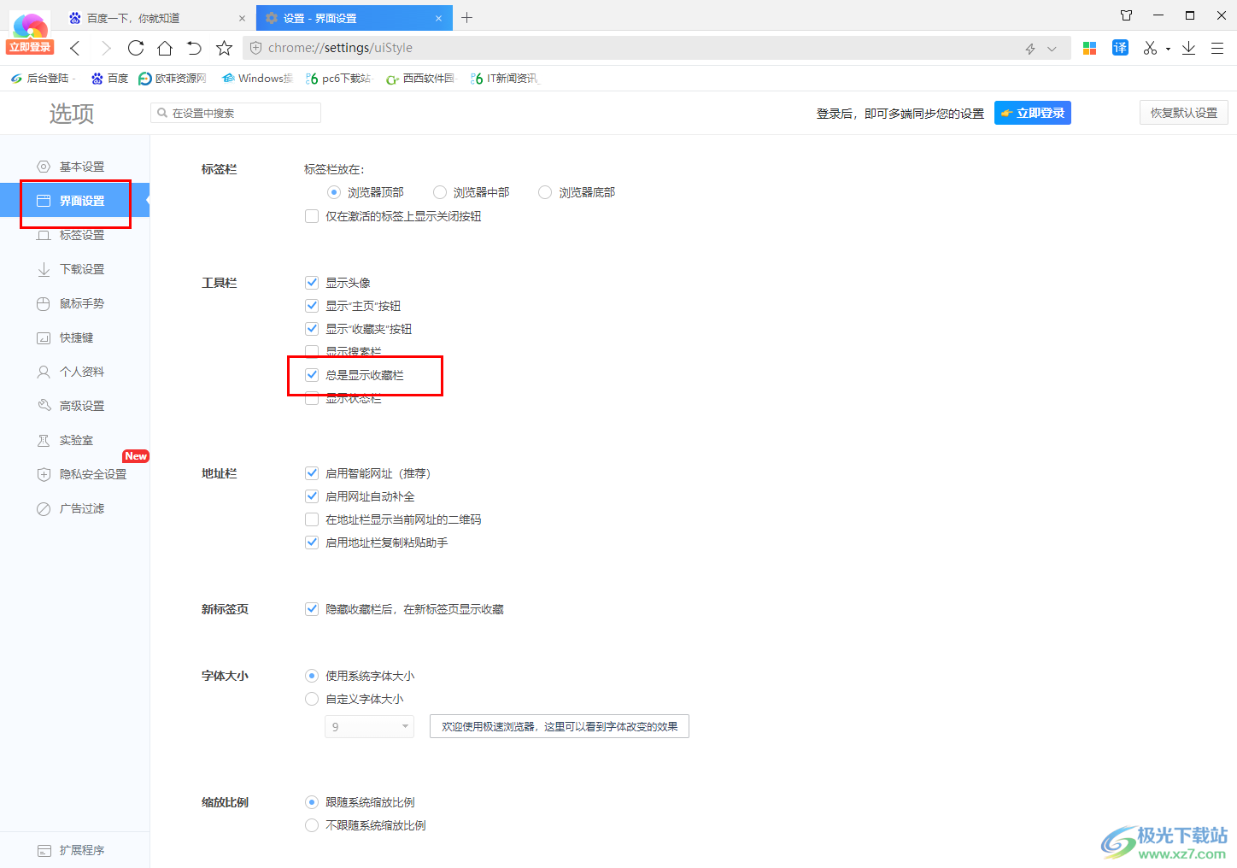Open 个人资料 in the sidebar
Viewport: 1237px width, 868px height.
[x=74, y=372]
